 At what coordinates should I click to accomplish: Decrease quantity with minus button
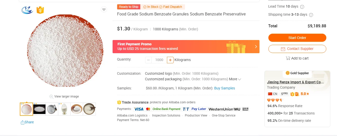[148, 60]
